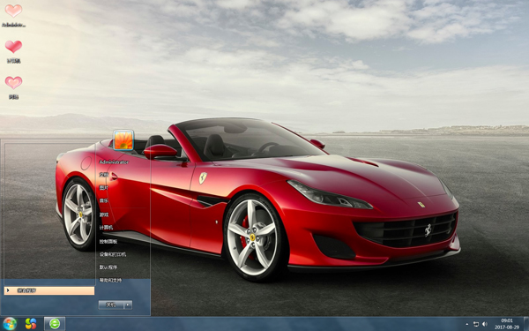This screenshot has height=331, width=529.
Task: Click the 关机 (Shut down) button
Action: [x=111, y=305]
